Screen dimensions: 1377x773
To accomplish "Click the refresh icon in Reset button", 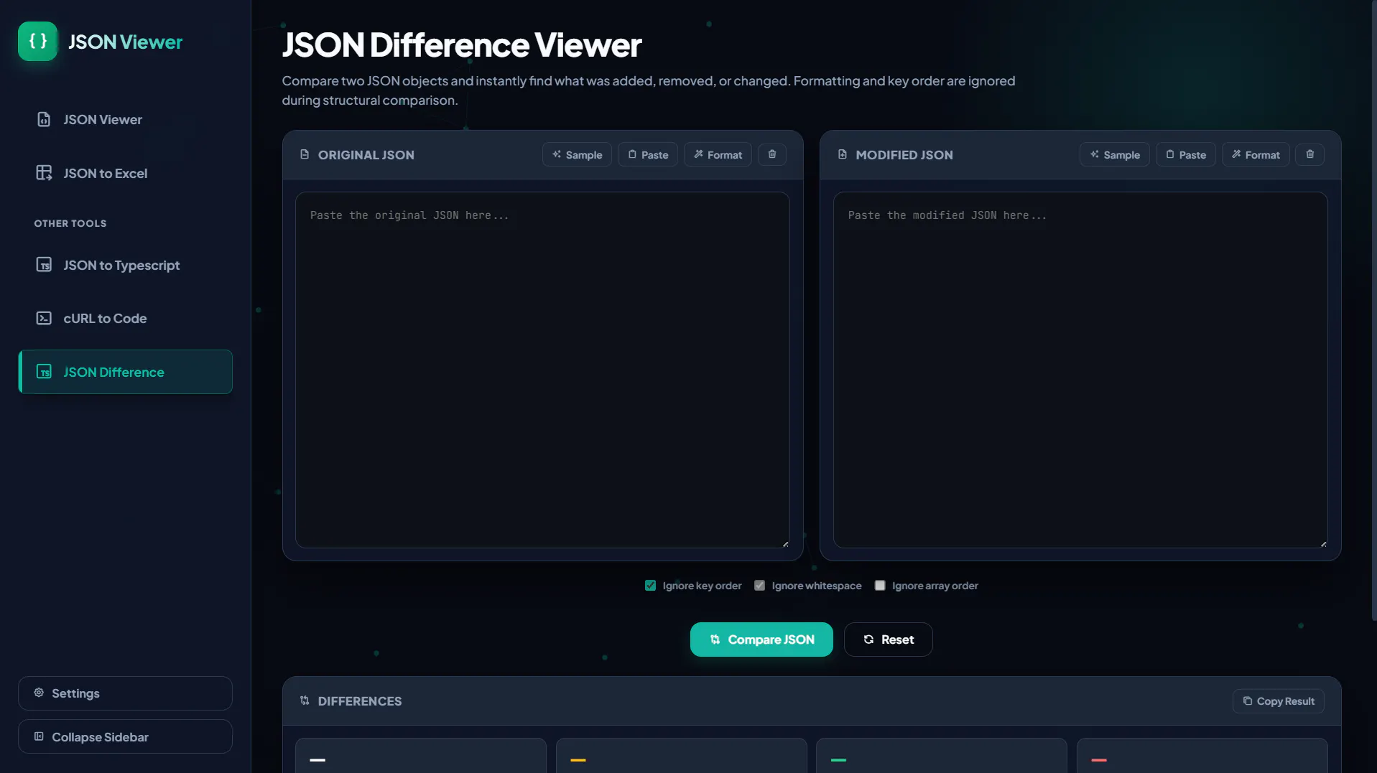I will coord(868,640).
